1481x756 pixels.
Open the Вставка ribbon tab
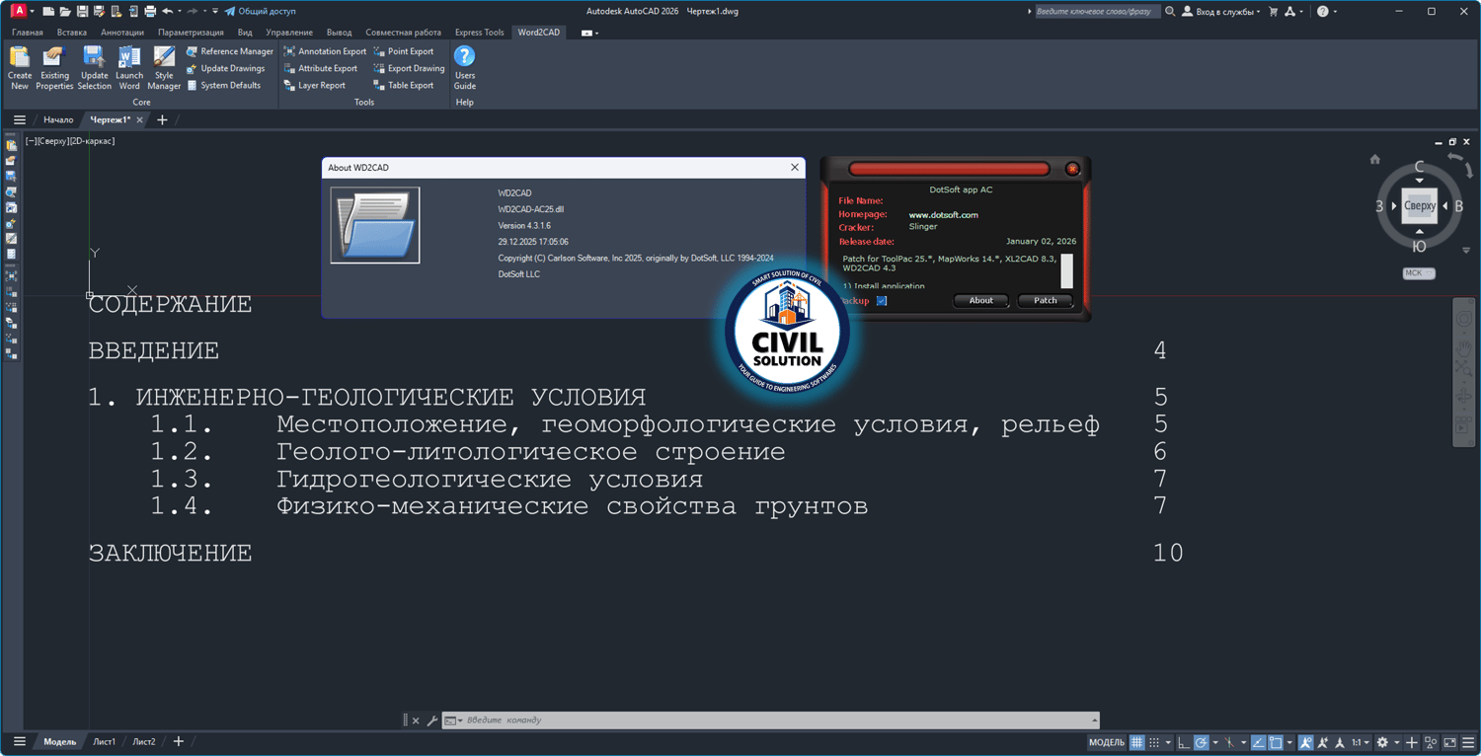(x=72, y=33)
